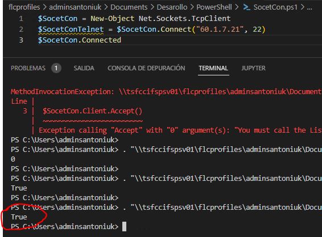Expand the breadcrumb ellipsis symbol menu
This screenshot has width=322, height=237.
tap(309, 7)
